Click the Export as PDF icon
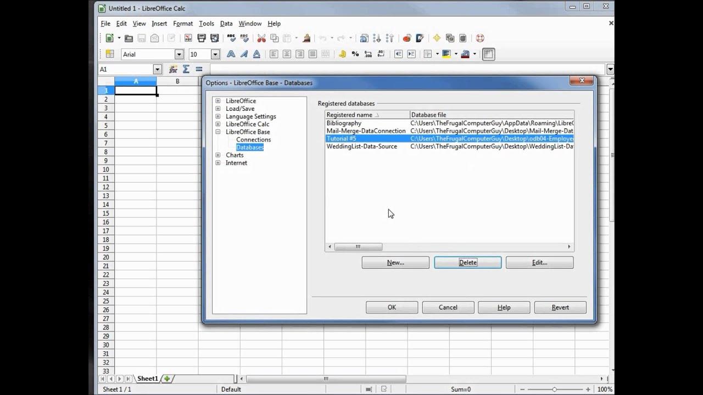Screen dimensions: 703x395 pos(188,38)
